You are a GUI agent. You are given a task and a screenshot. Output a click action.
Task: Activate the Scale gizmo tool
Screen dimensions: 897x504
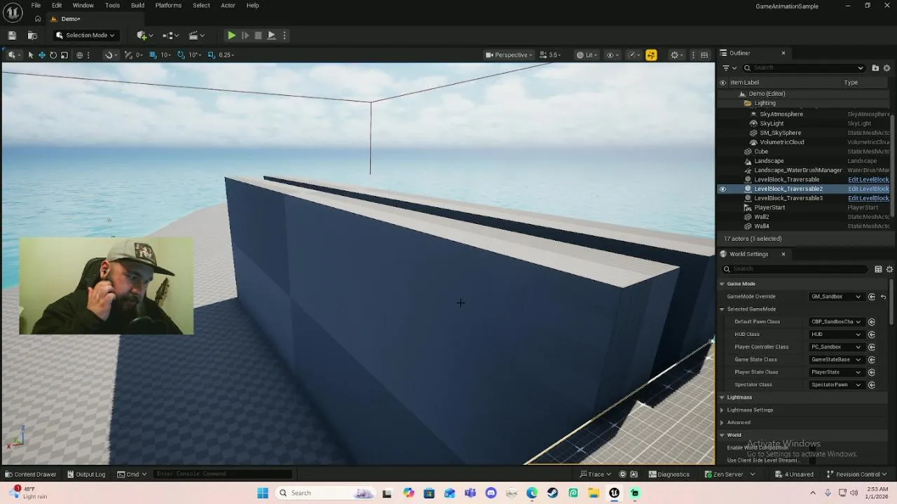tap(64, 55)
